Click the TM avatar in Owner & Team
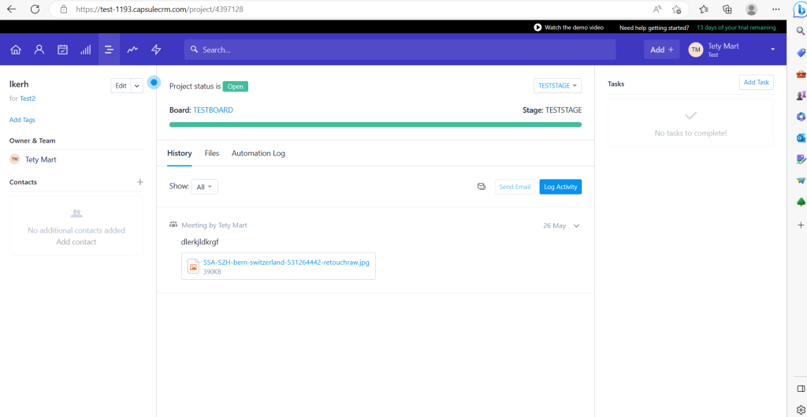 coord(14,159)
